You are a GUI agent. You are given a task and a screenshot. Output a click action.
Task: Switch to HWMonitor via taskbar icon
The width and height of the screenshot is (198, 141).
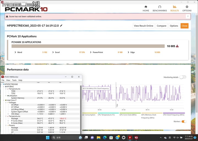click(130, 138)
